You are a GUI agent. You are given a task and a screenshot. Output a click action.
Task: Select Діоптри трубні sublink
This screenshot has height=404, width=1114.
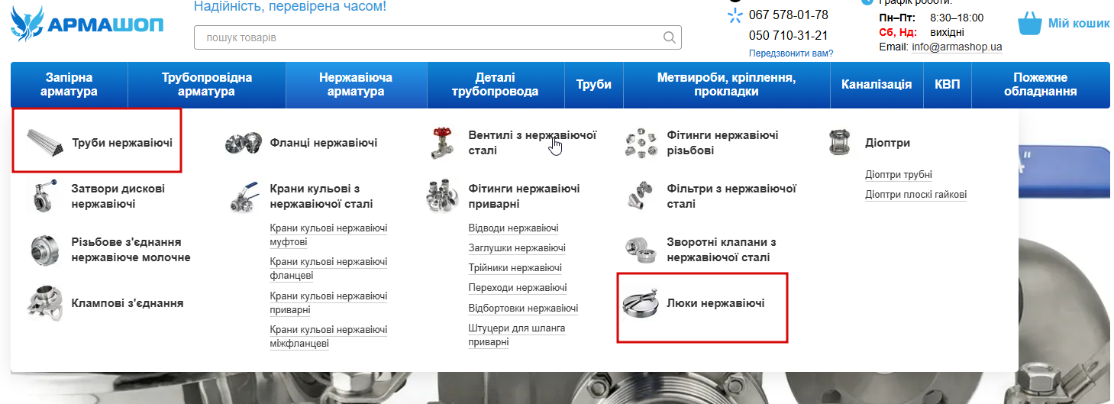point(899,175)
